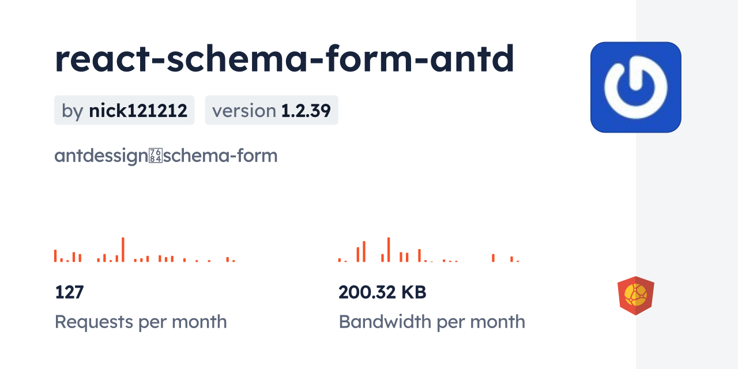Screen dimensions: 738x369
Task: Click the first bar of the bandwidth chart
Action: (340, 260)
